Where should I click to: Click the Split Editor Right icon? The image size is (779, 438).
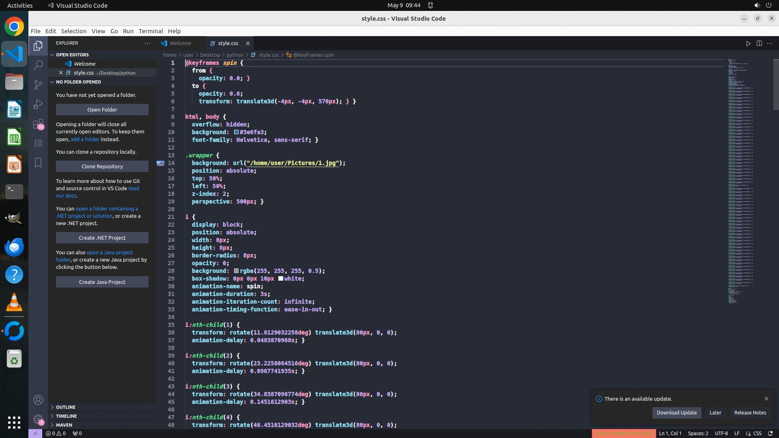pyautogui.click(x=759, y=43)
